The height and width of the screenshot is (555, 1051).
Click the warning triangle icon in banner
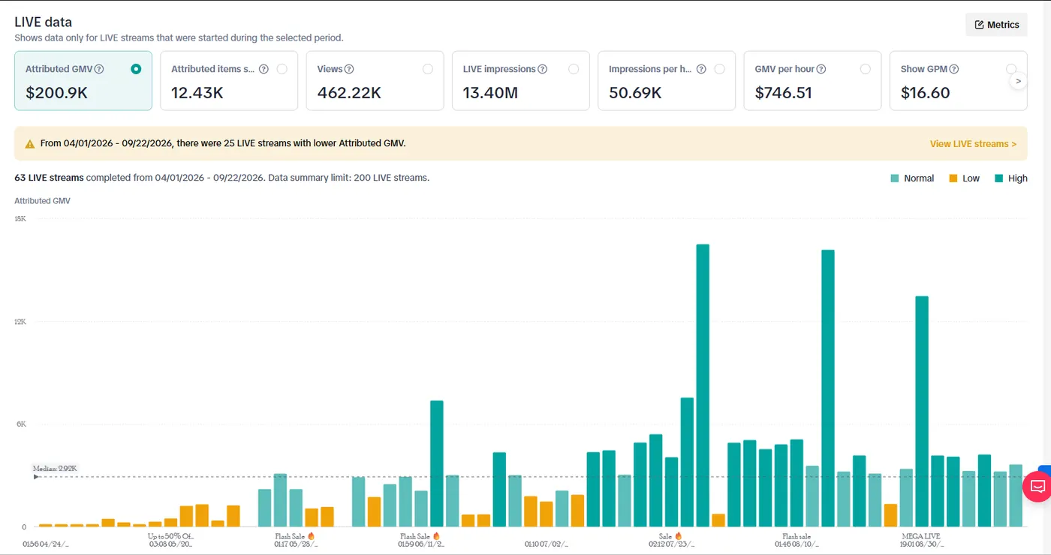click(30, 144)
